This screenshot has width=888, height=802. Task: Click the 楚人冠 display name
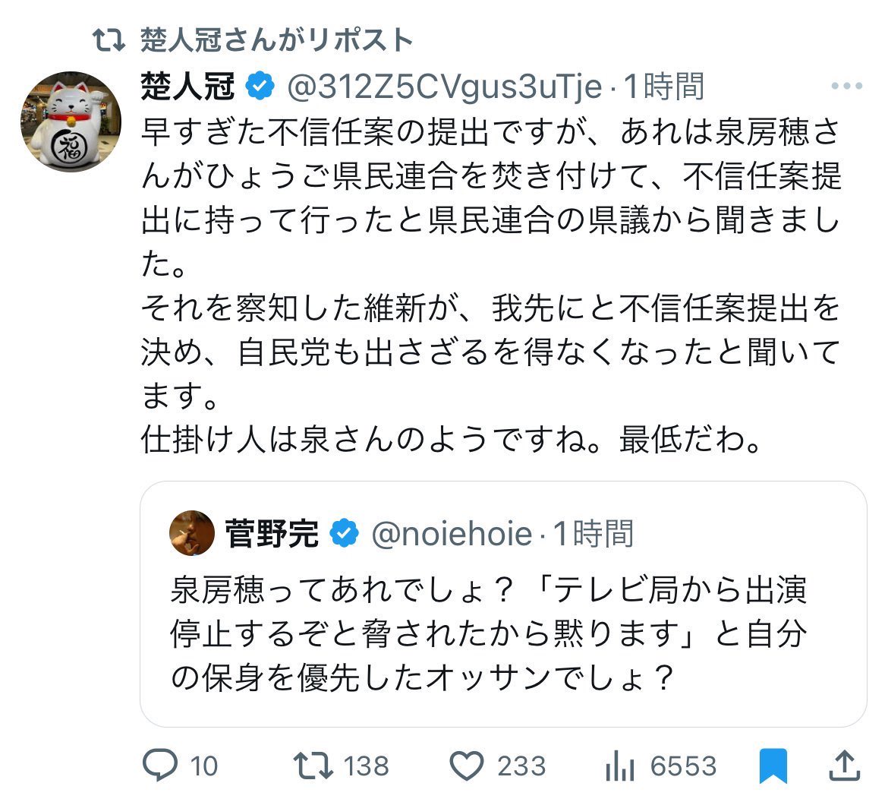point(189,87)
